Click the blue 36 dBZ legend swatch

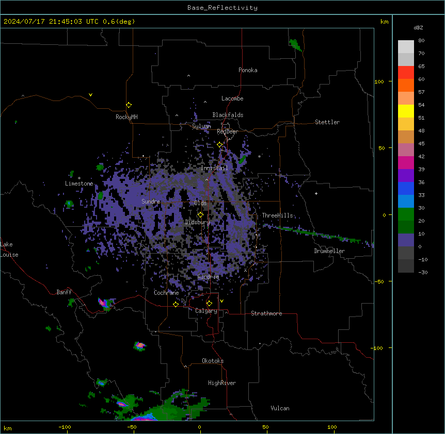(x=406, y=188)
